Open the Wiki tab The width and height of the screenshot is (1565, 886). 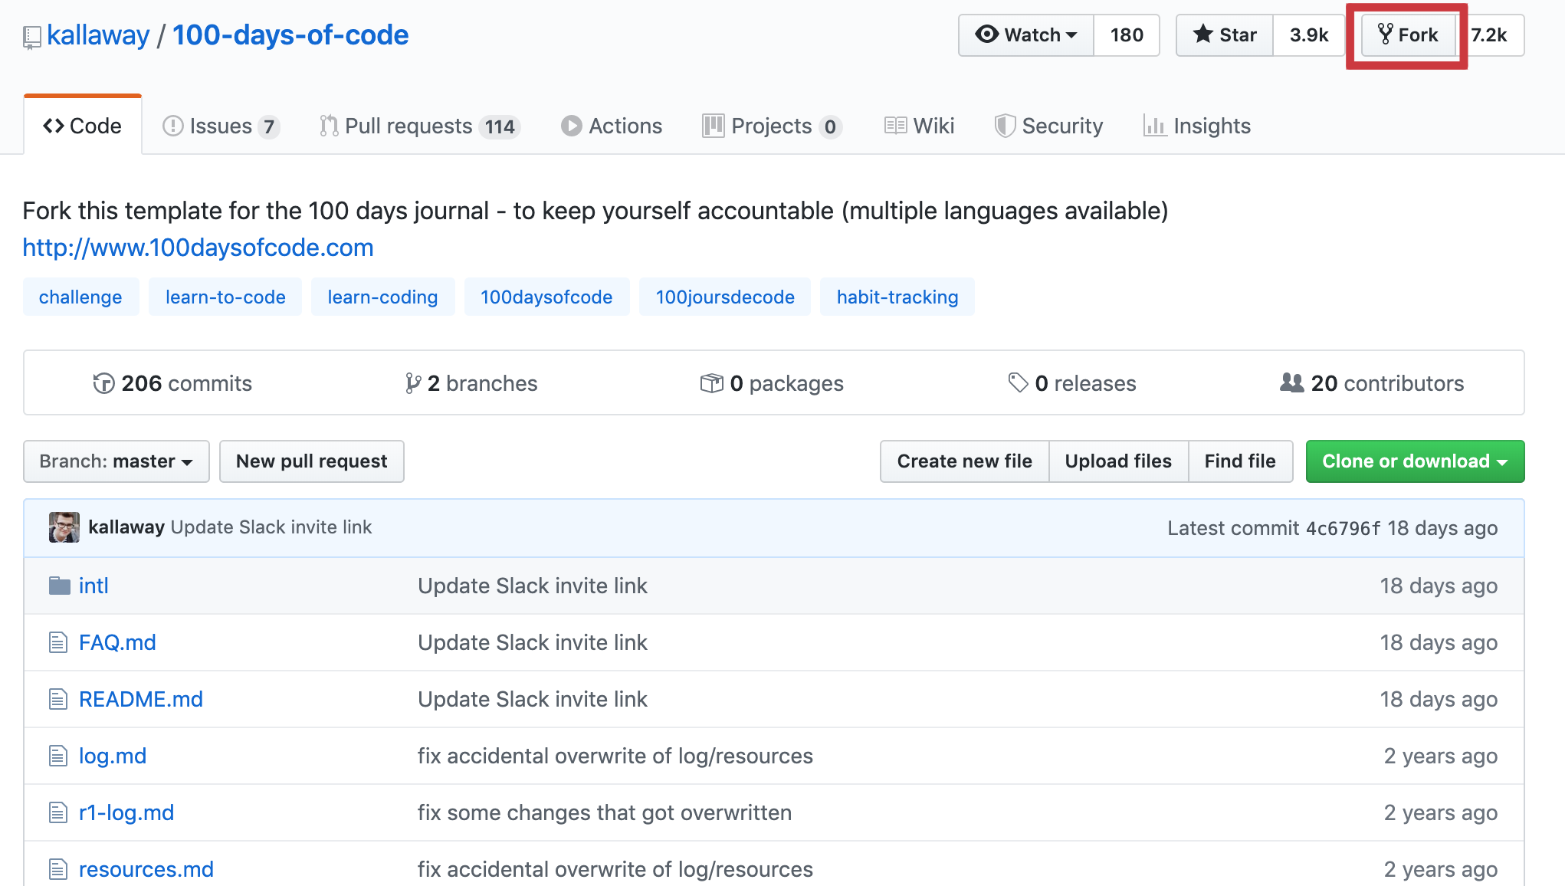click(x=919, y=126)
